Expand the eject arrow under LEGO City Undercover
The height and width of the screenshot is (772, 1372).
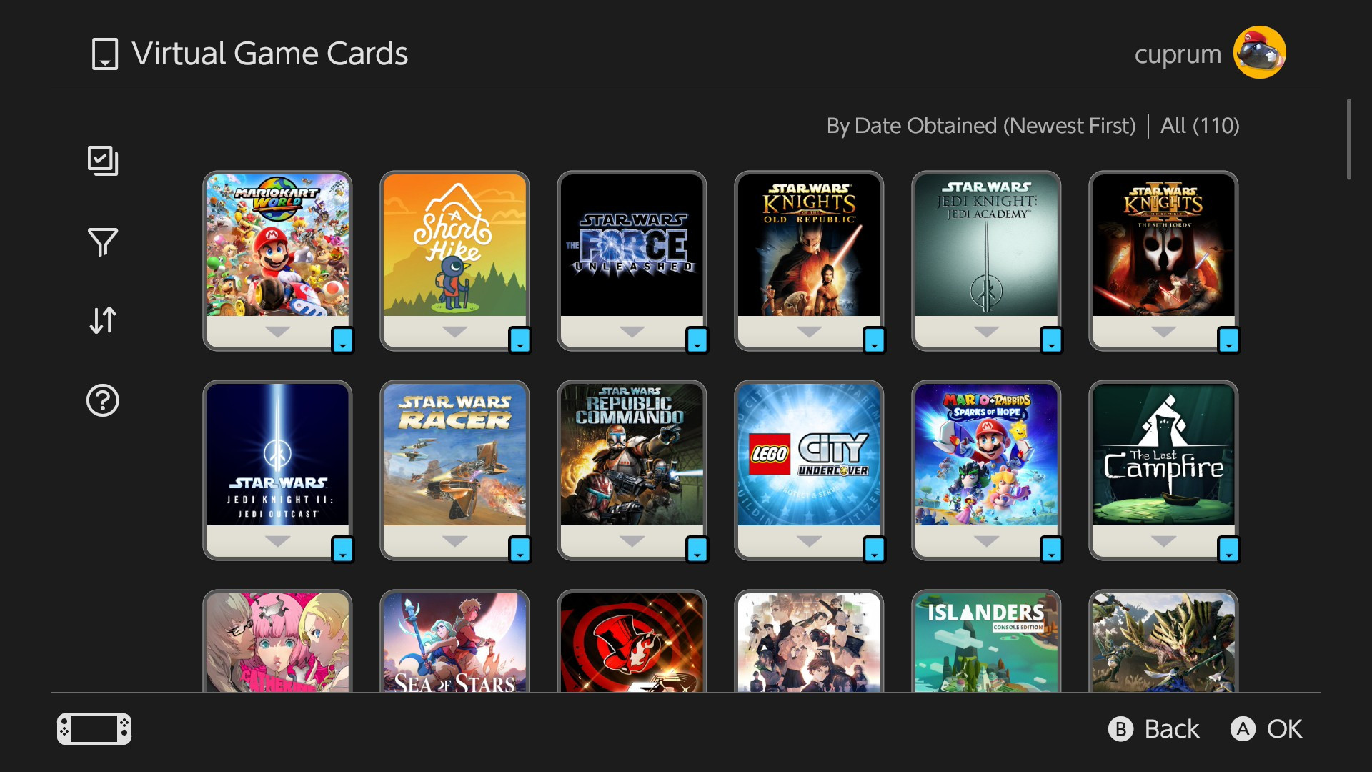click(809, 541)
